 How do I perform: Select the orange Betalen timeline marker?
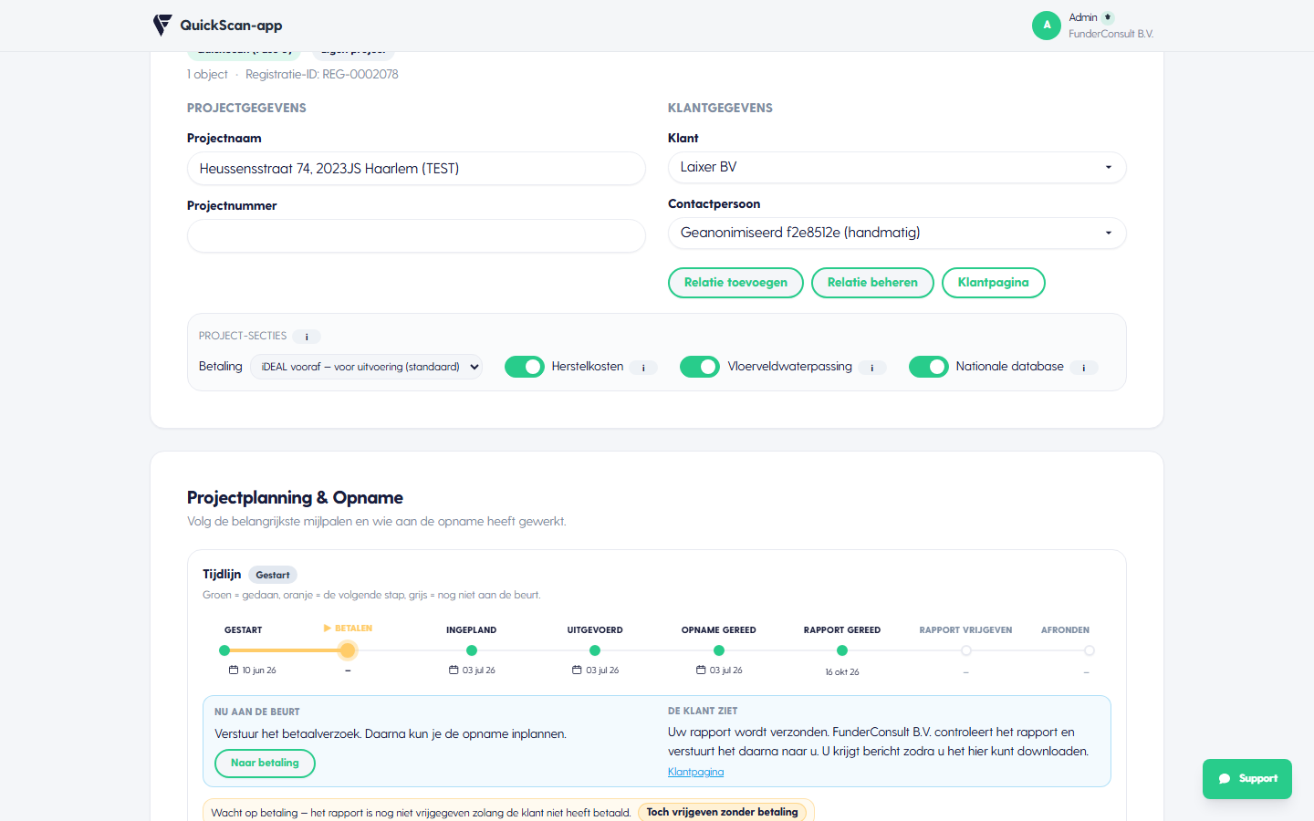(348, 650)
